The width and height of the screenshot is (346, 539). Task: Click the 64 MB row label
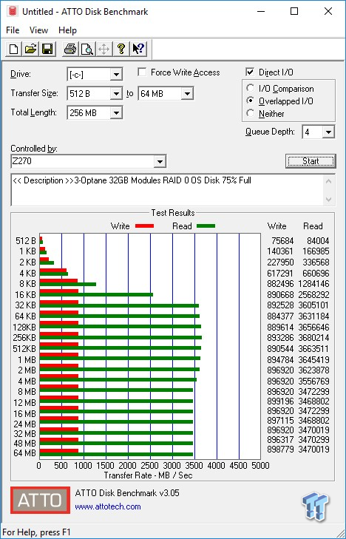[x=24, y=453]
